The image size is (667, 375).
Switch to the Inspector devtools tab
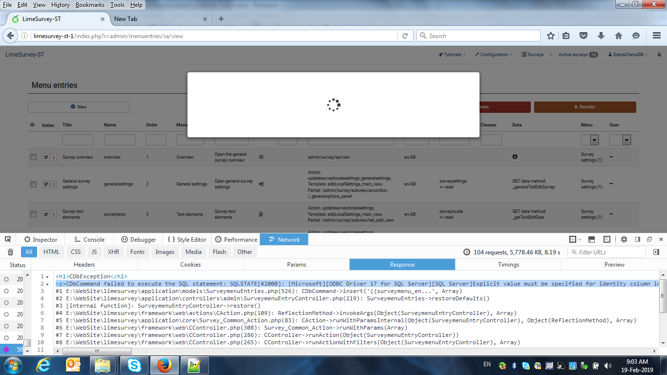[x=41, y=239]
